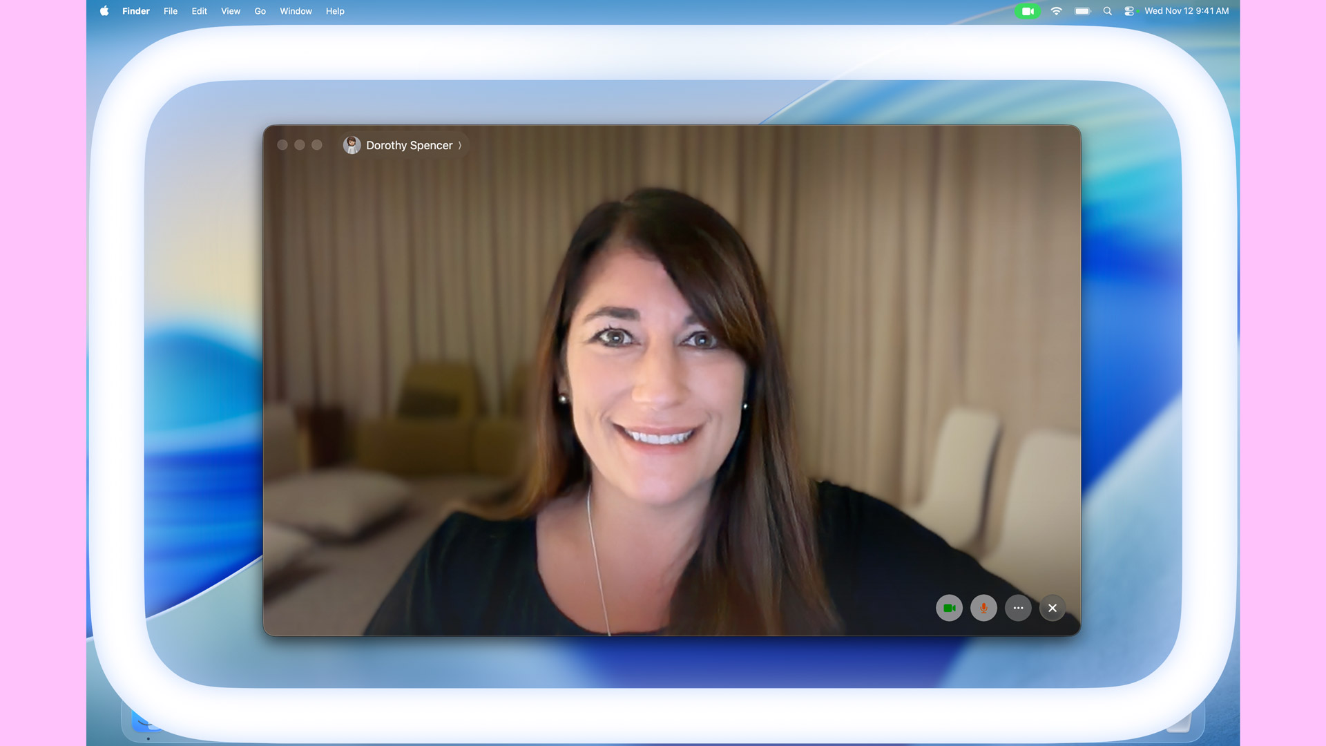Open the Help menu
Viewport: 1326px width, 746px height.
pos(335,11)
